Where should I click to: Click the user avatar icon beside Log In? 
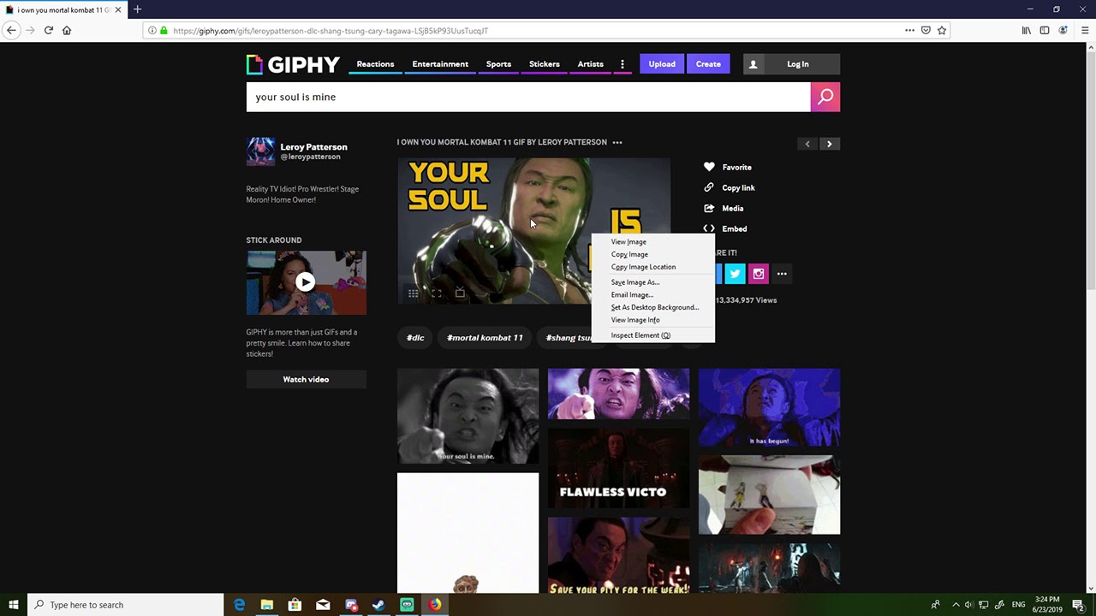tap(753, 64)
